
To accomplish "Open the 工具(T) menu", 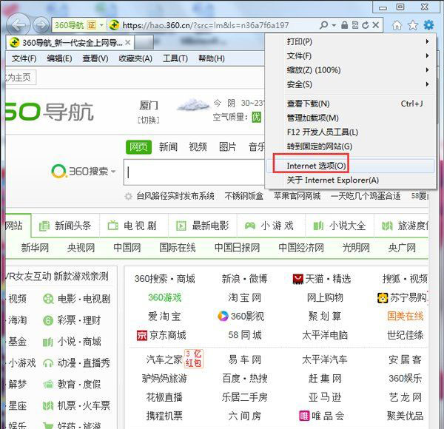I will pos(175,58).
